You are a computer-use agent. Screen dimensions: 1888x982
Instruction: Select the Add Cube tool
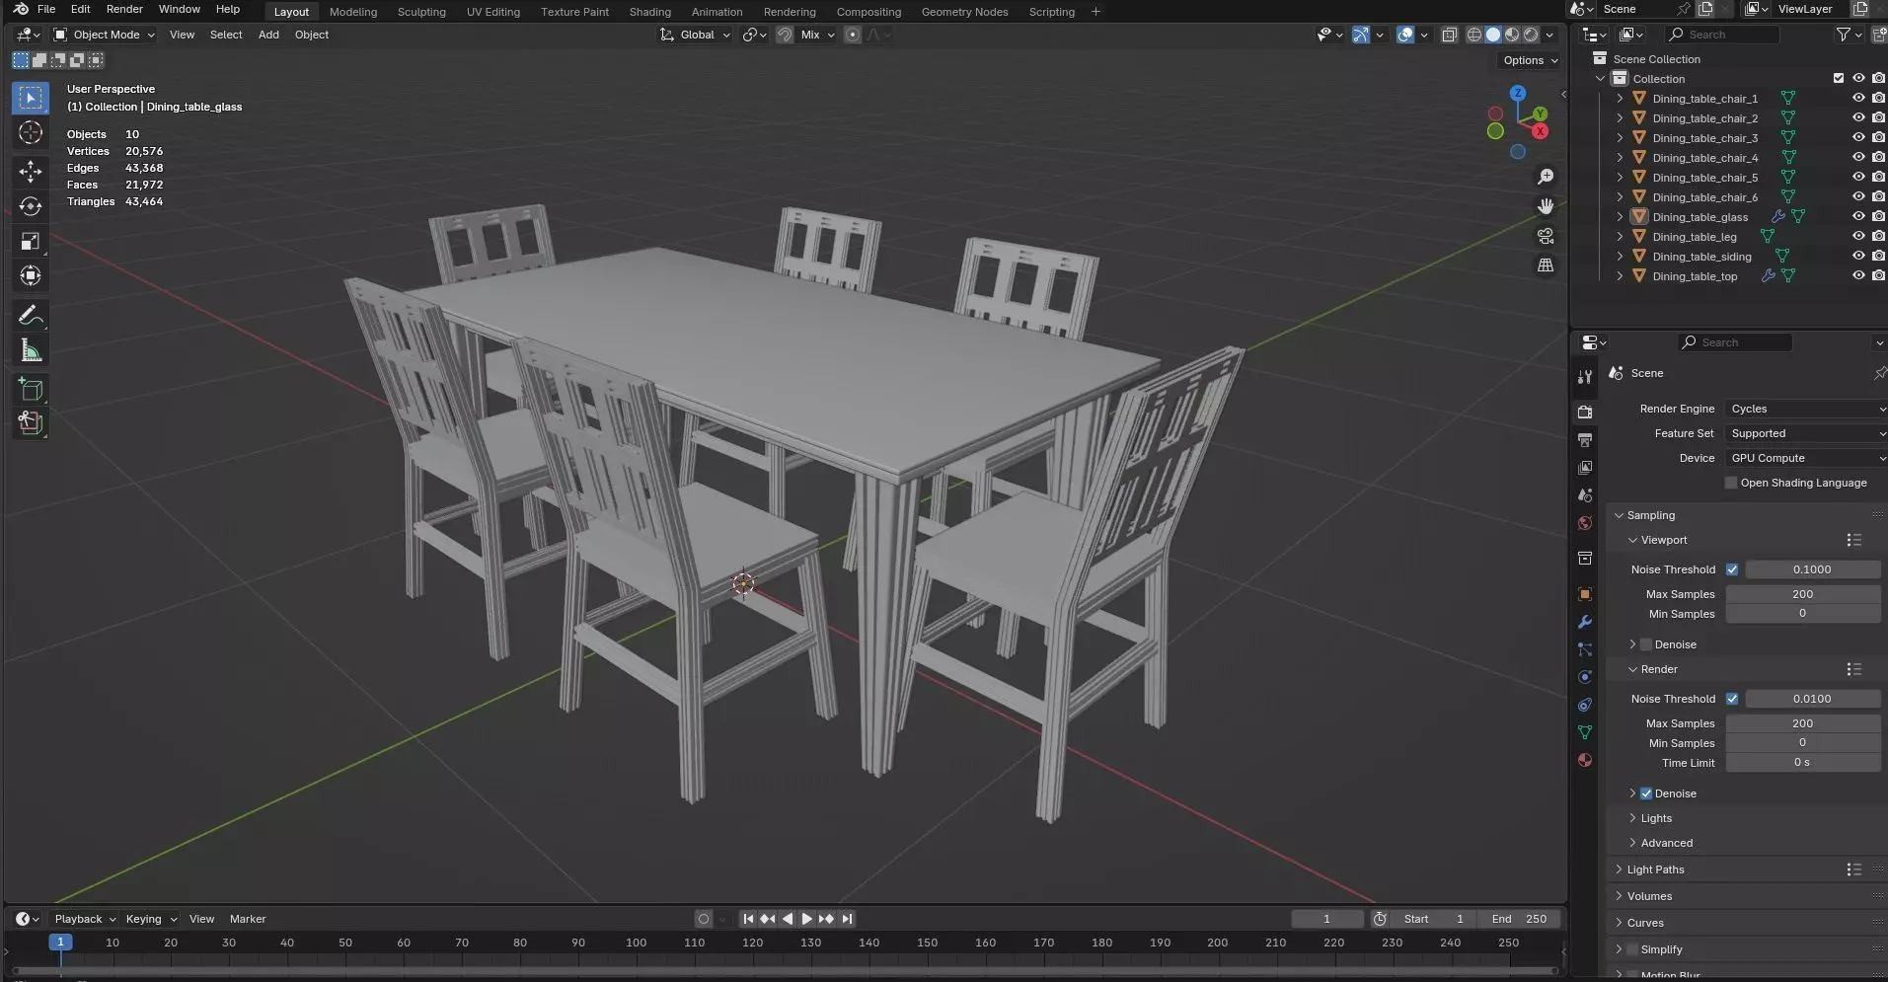click(x=31, y=389)
